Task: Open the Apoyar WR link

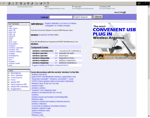Action: tap(15, 82)
